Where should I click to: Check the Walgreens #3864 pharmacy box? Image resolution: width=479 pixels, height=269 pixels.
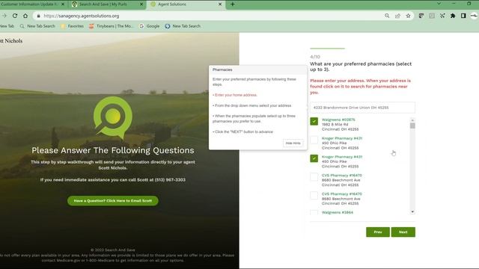tap(314, 212)
